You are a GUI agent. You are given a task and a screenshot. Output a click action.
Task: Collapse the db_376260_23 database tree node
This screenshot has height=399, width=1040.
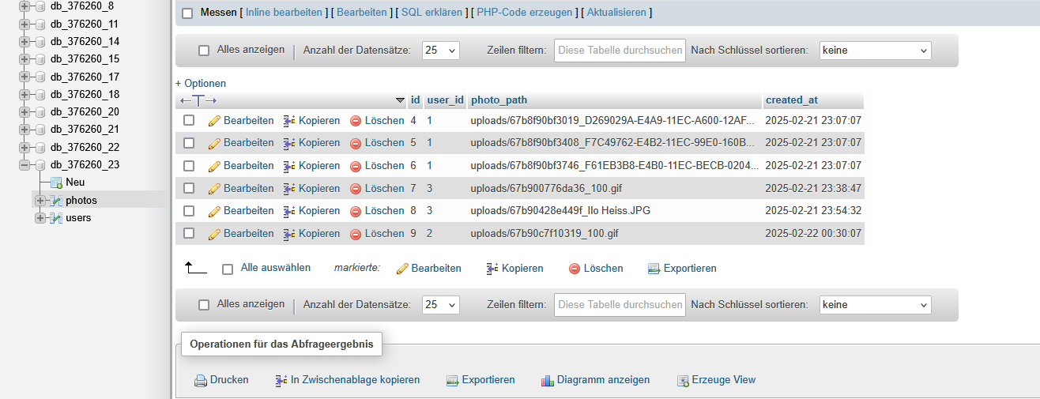(24, 165)
